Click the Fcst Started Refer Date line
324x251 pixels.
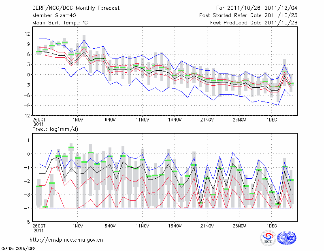point(248,15)
